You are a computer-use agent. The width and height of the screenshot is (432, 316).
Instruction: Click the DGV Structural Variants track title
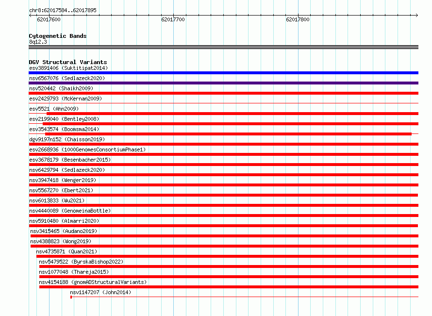pos(68,62)
